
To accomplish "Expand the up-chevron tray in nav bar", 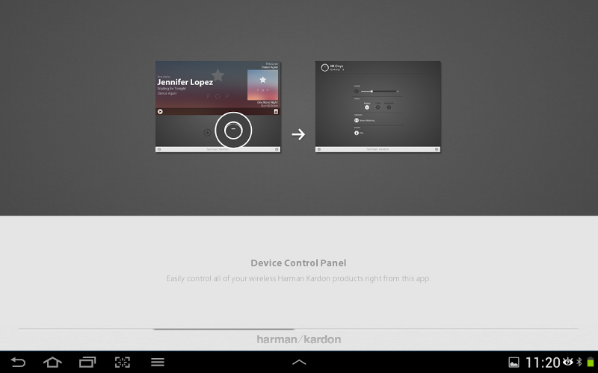I will (299, 363).
